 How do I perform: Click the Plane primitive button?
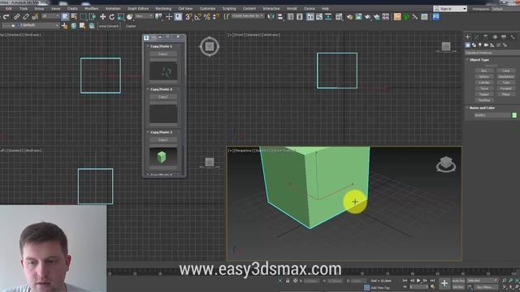tap(505, 95)
